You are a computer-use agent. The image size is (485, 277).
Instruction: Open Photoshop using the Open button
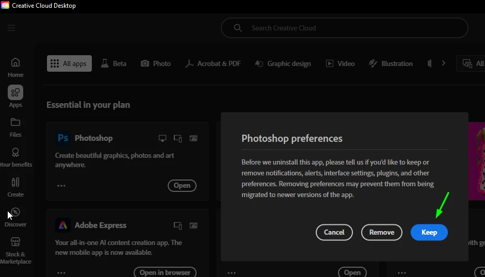tap(182, 186)
